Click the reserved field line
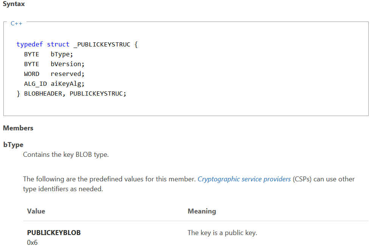 [54, 74]
